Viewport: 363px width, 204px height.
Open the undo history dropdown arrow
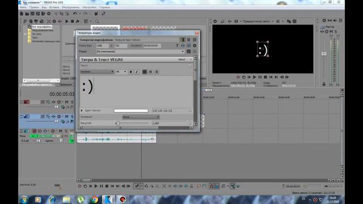pyautogui.click(x=80, y=14)
